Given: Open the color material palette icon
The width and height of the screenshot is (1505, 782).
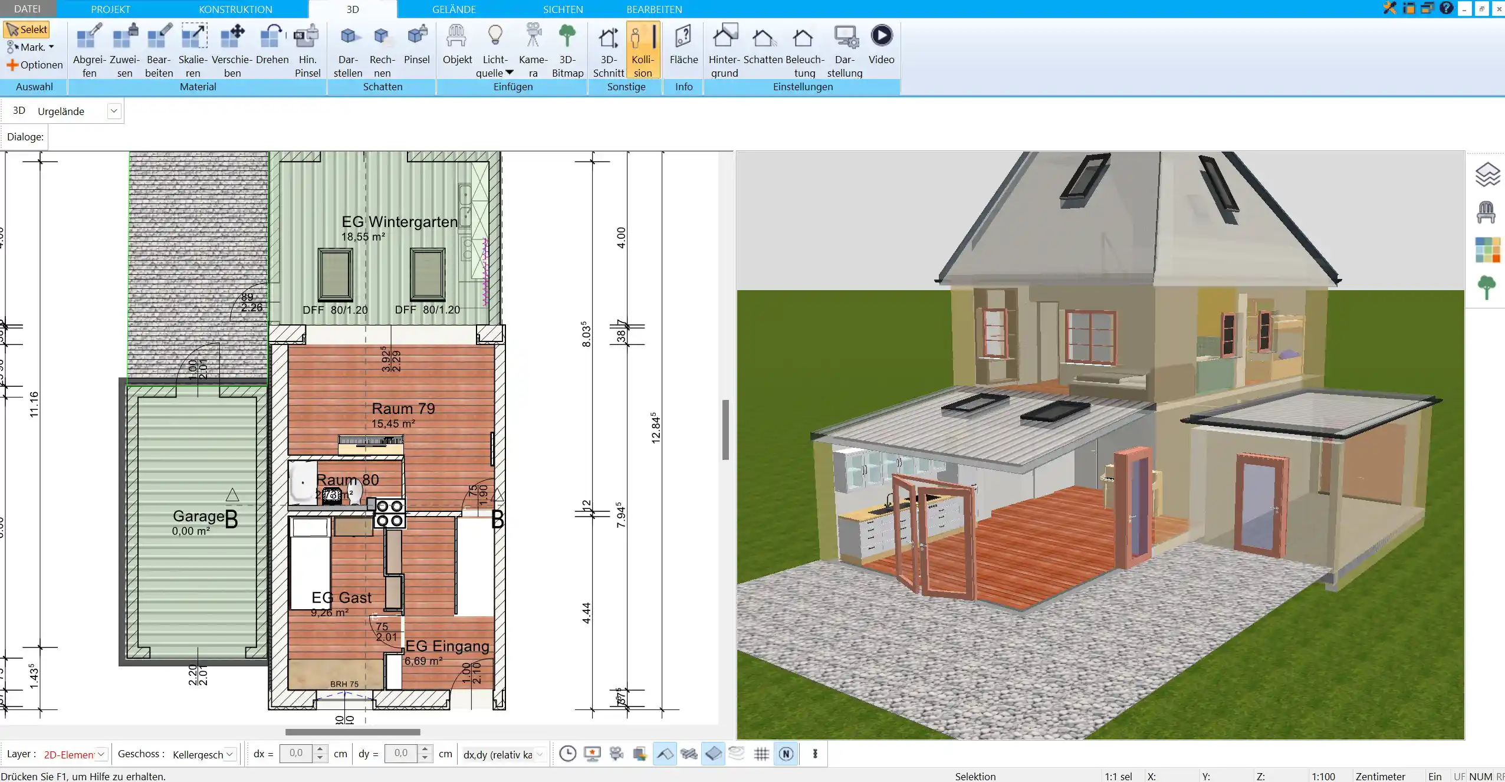Looking at the screenshot, I should coord(1487,250).
